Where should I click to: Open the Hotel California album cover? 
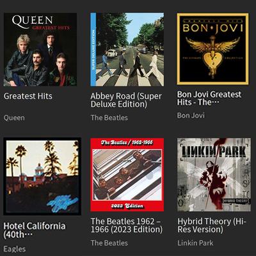coord(42,176)
